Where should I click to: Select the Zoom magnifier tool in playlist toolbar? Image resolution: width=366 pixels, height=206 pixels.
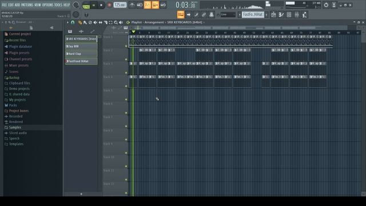(116, 22)
